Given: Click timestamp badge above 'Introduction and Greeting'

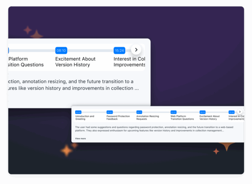Looking at the screenshot, I should 78,112.
